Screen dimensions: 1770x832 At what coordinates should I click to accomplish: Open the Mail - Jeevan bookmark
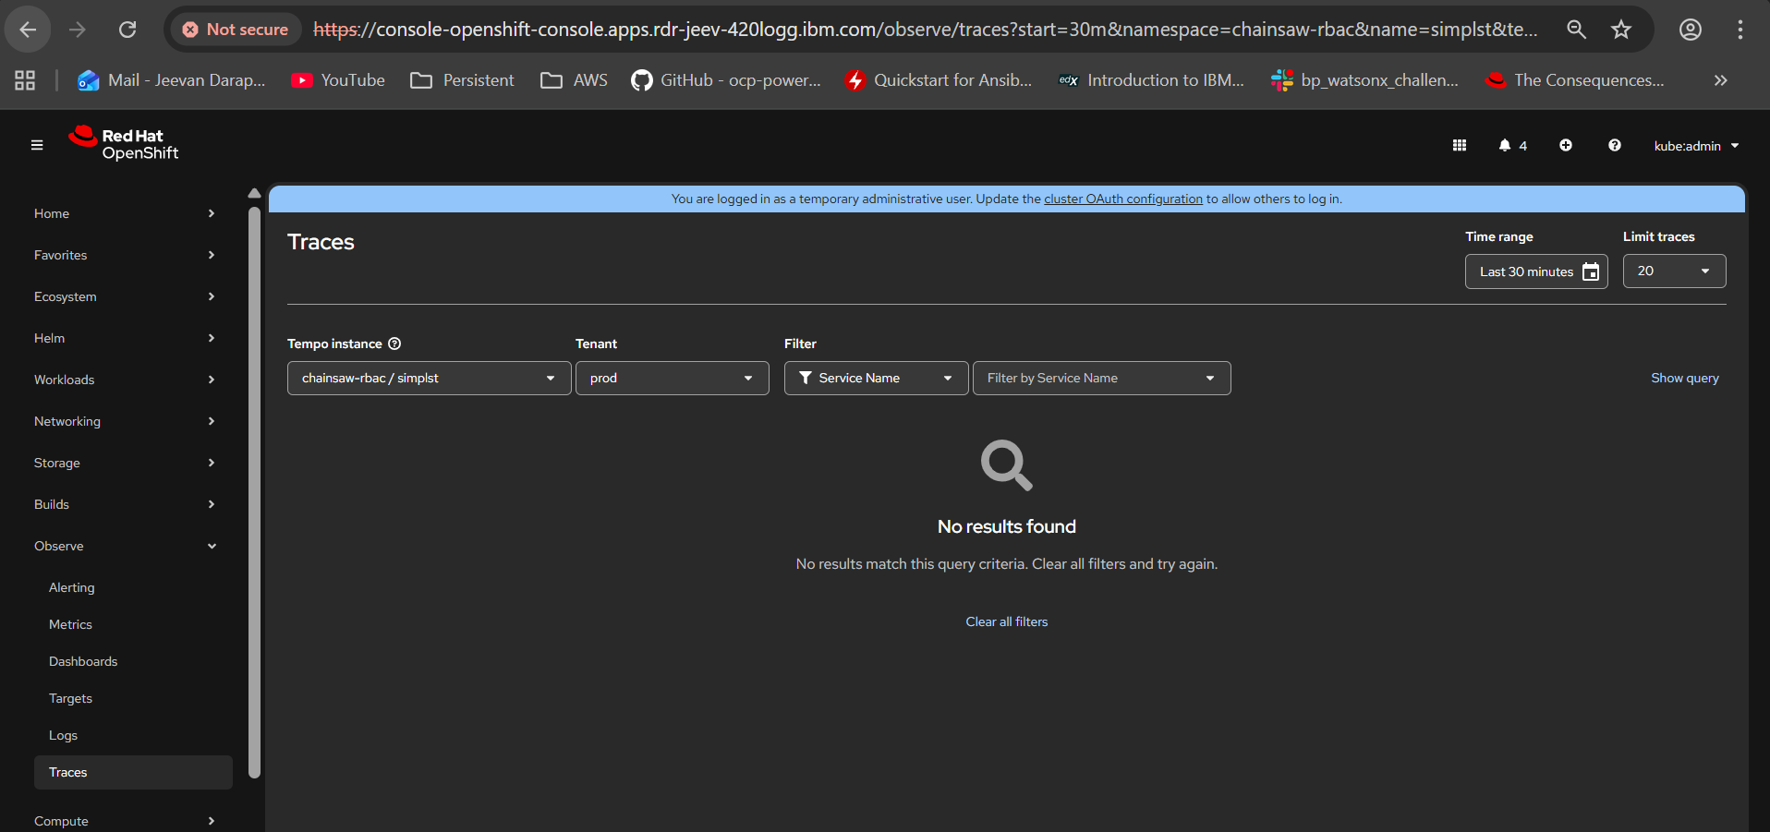click(172, 80)
